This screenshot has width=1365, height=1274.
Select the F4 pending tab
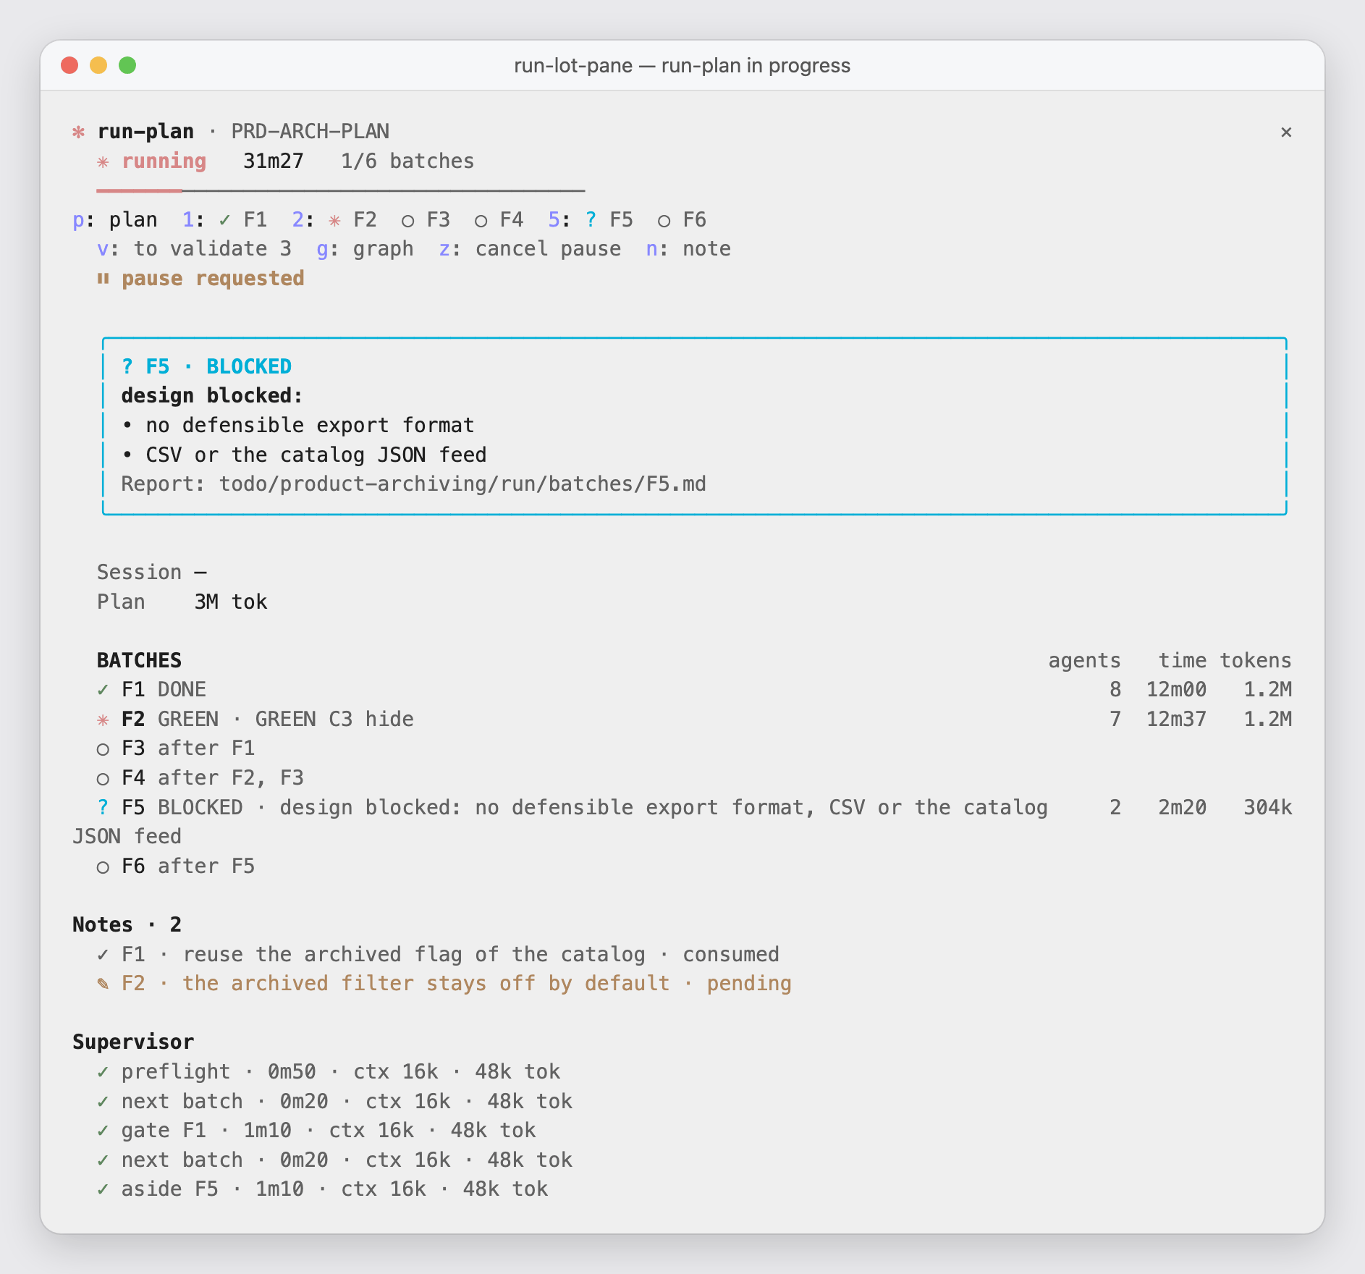click(499, 220)
